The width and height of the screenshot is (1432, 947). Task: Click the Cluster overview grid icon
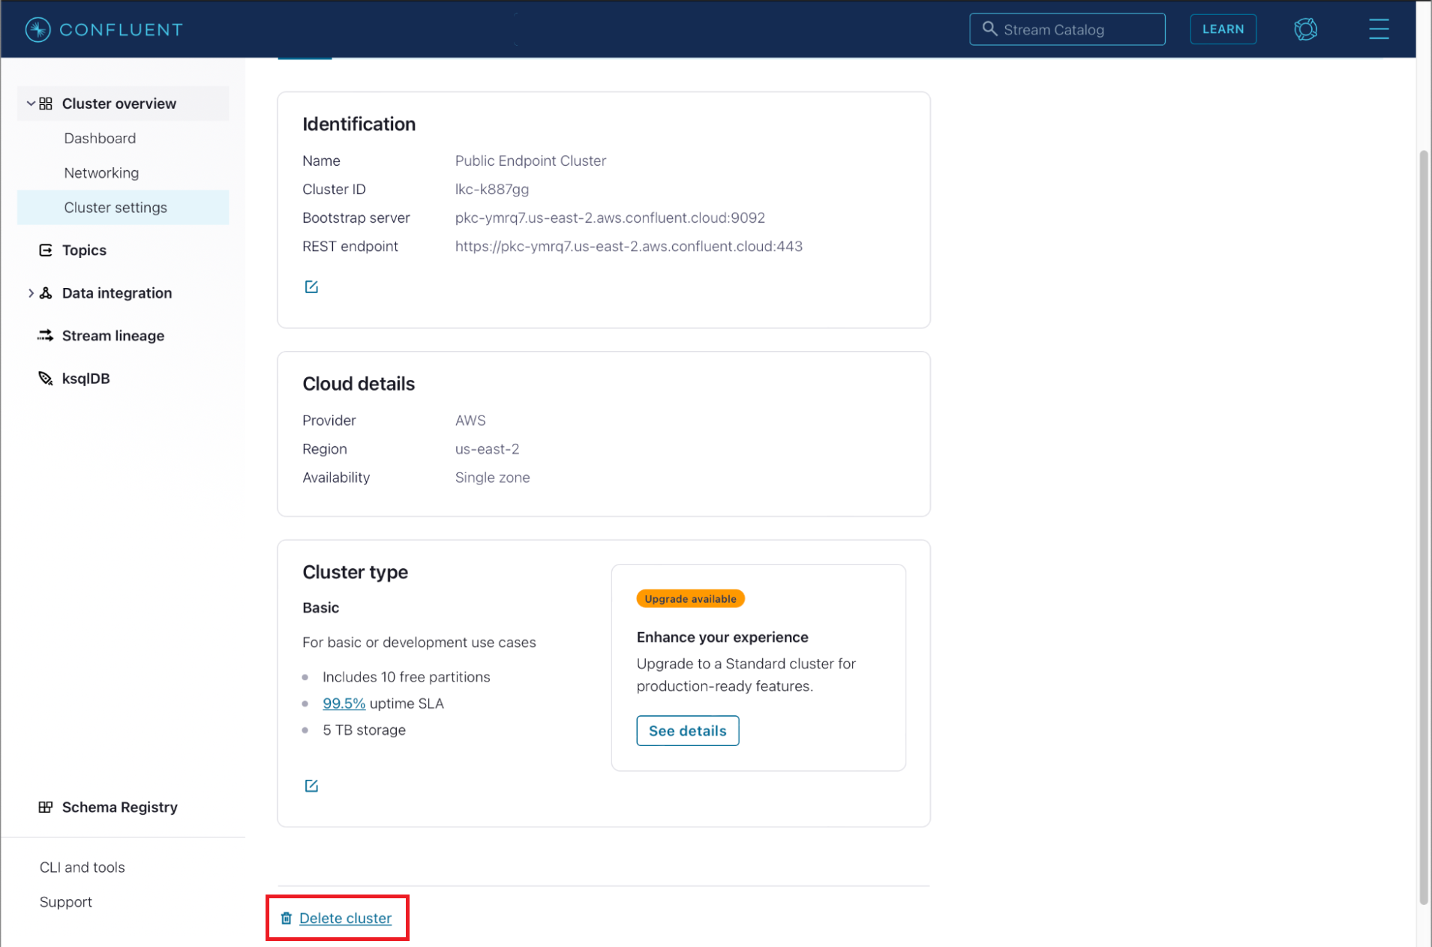click(x=46, y=103)
